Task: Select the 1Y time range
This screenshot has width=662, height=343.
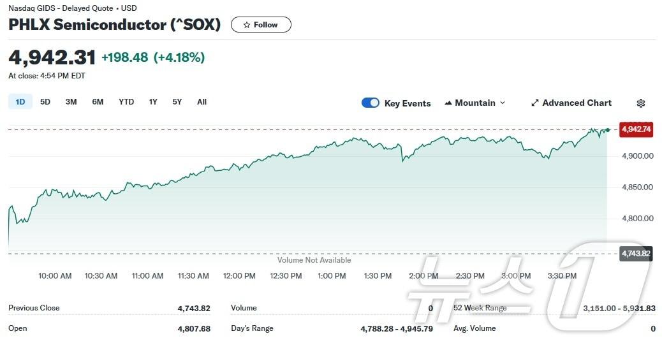Action: point(153,102)
